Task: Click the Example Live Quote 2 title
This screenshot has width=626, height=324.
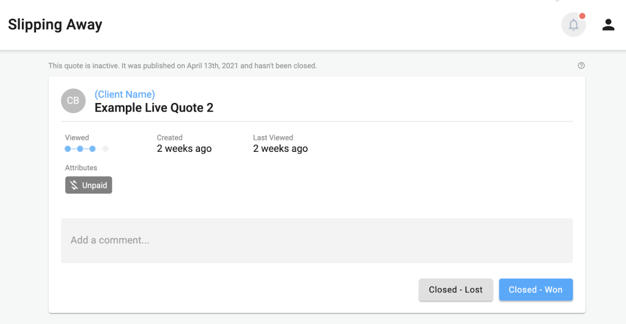Action: [x=154, y=108]
